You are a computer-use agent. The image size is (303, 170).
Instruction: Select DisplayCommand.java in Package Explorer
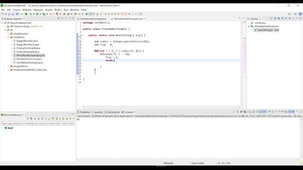click(x=28, y=48)
